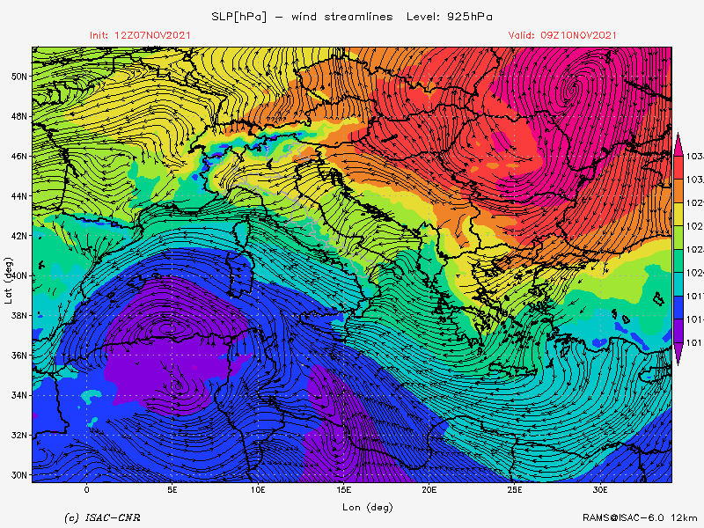Screen dimensions: 704x528
Task: Click the '30E' longitude label
Action: pos(600,490)
